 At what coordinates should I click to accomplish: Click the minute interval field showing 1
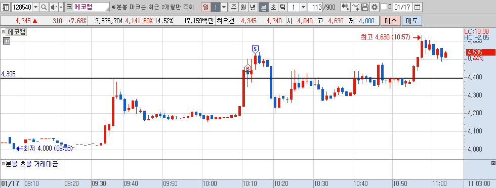point(294,7)
